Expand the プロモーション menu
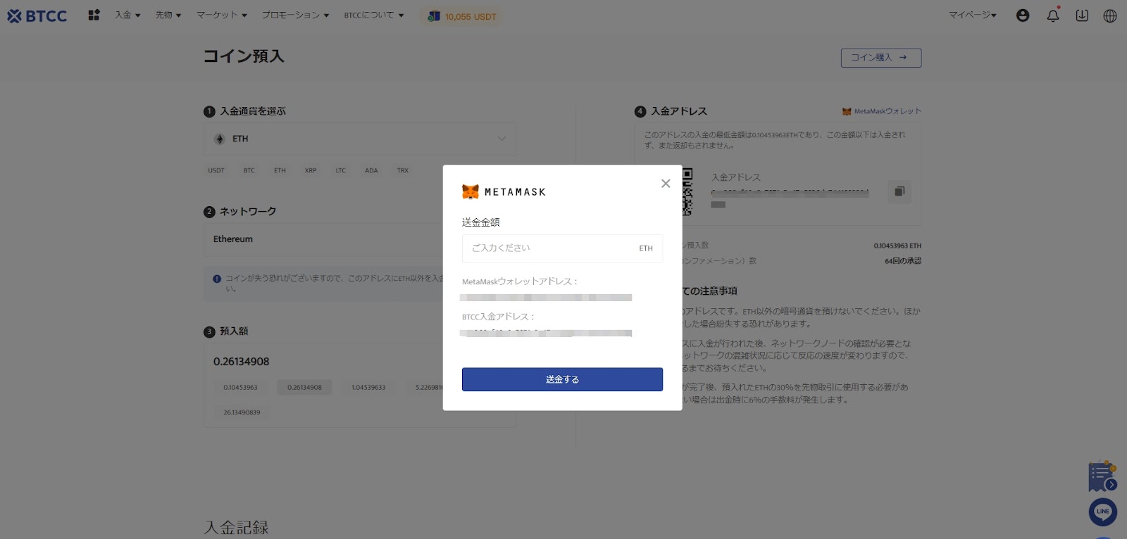 [x=295, y=15]
